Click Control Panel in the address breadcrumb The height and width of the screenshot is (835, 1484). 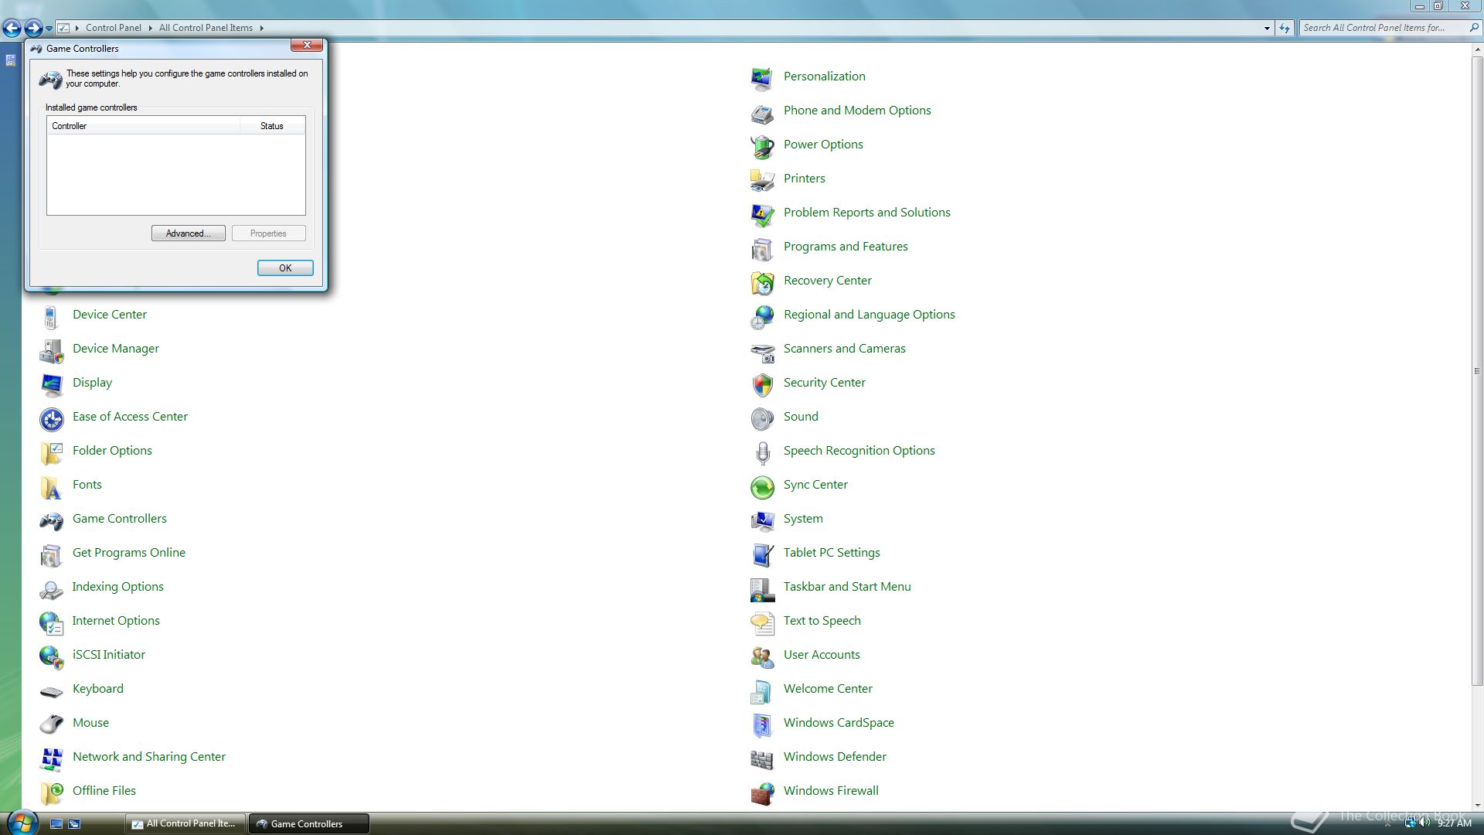click(113, 28)
